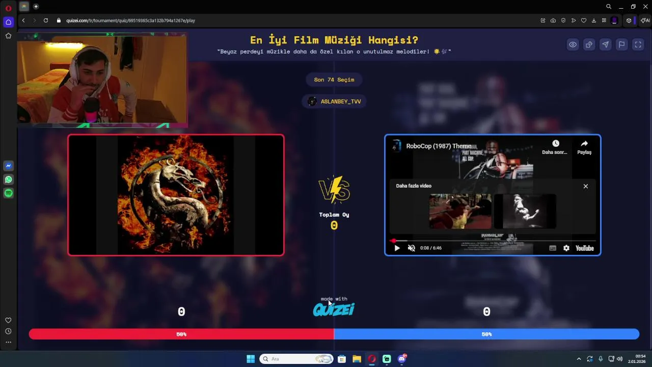The width and height of the screenshot is (652, 367).
Task: Click the browser back arrow
Action: (23, 20)
